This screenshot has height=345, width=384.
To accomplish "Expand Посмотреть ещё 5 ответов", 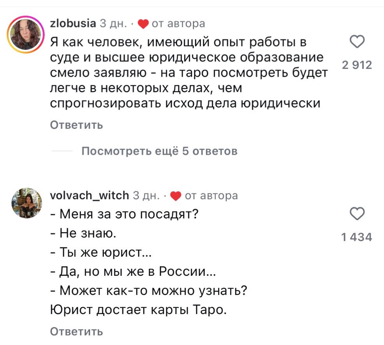I will (159, 151).
